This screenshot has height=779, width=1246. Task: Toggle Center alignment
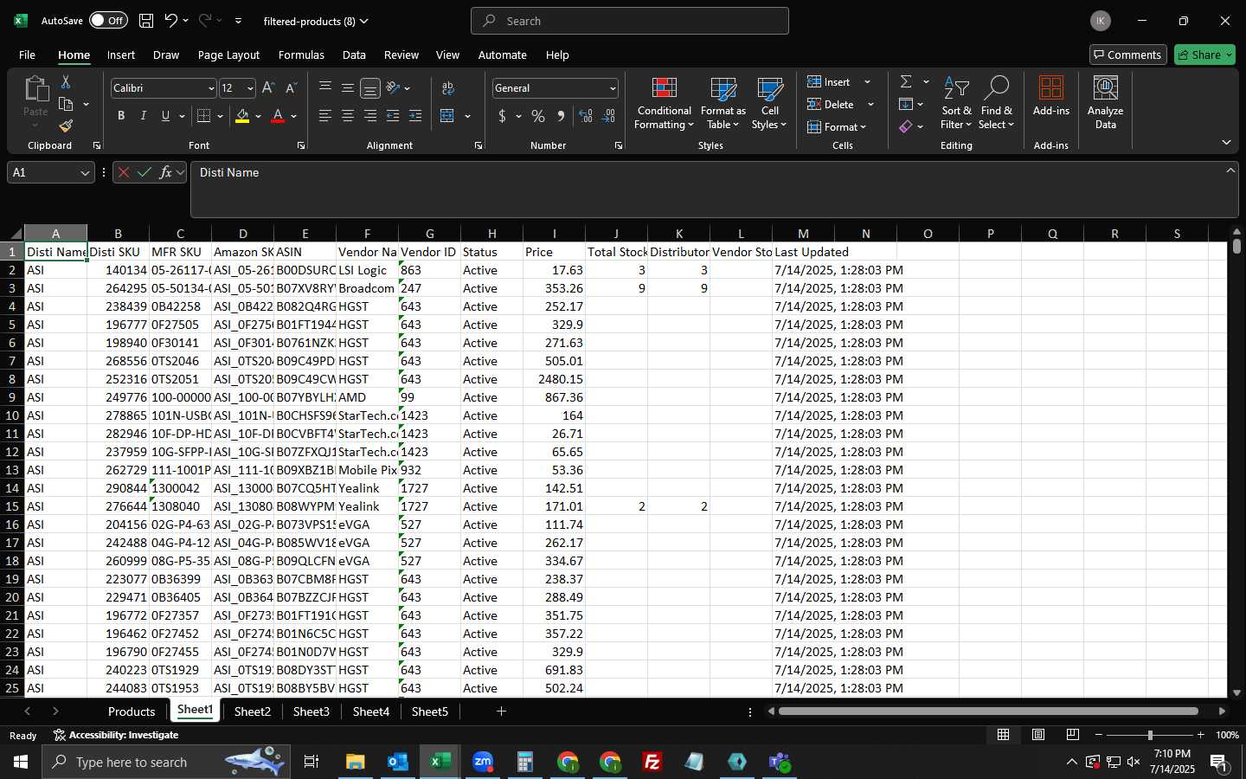tap(348, 116)
